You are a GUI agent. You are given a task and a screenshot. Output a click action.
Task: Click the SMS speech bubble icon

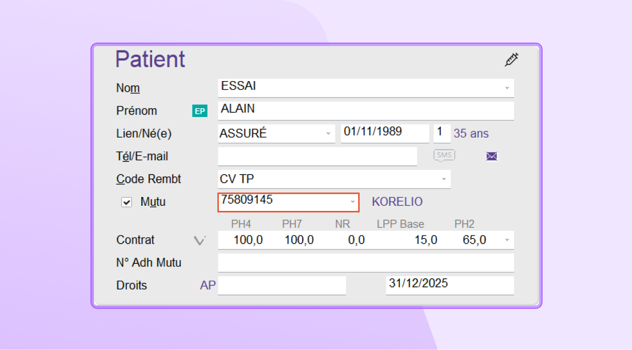[444, 155]
